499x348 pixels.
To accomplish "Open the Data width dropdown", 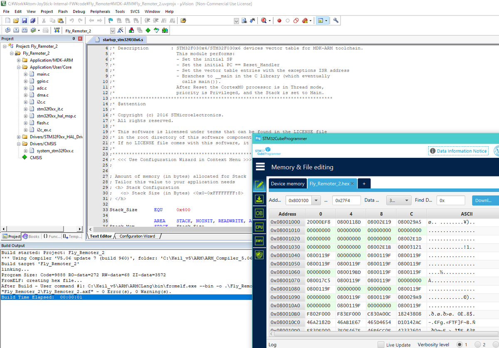I will (398, 200).
